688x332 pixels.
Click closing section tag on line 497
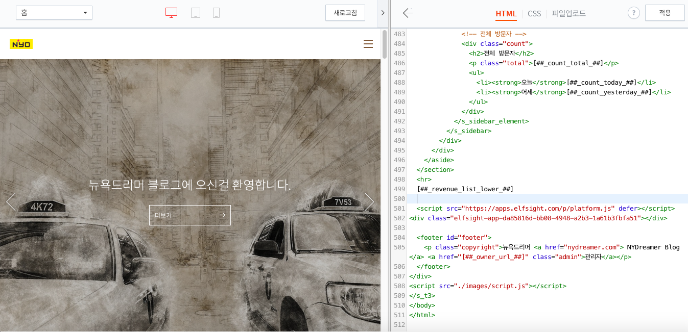(435, 170)
